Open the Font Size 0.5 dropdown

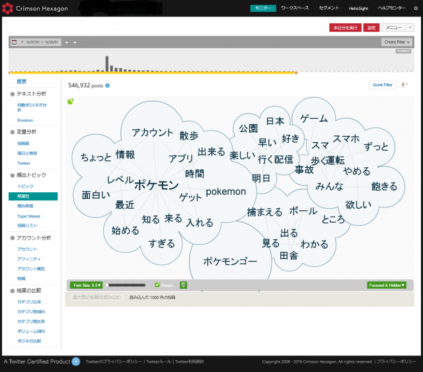[x=87, y=285]
